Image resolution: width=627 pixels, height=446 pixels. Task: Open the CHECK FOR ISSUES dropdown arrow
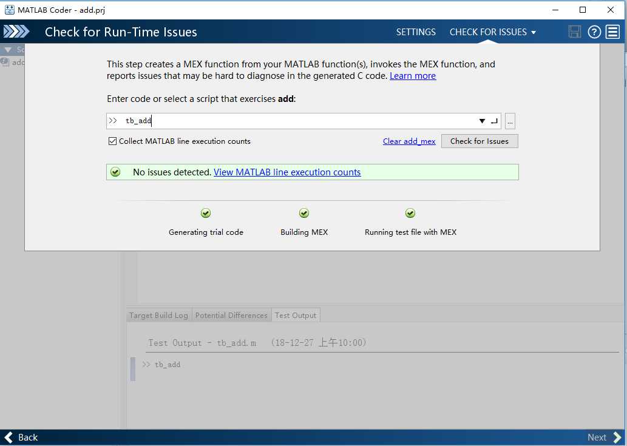click(534, 32)
